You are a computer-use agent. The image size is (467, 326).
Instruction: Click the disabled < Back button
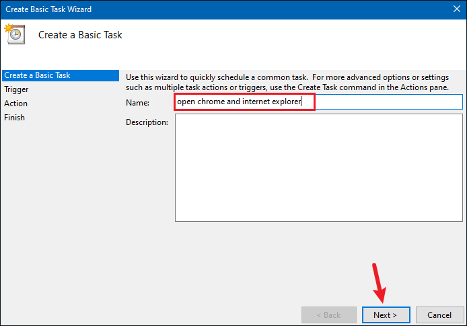(x=329, y=315)
